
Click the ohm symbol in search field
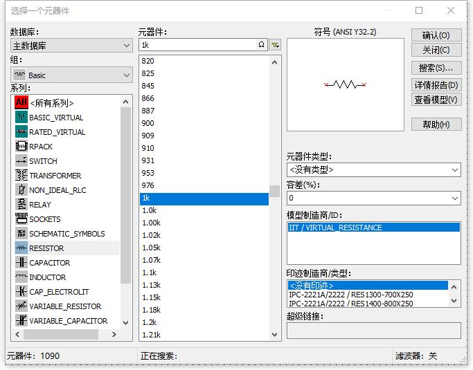tap(261, 45)
